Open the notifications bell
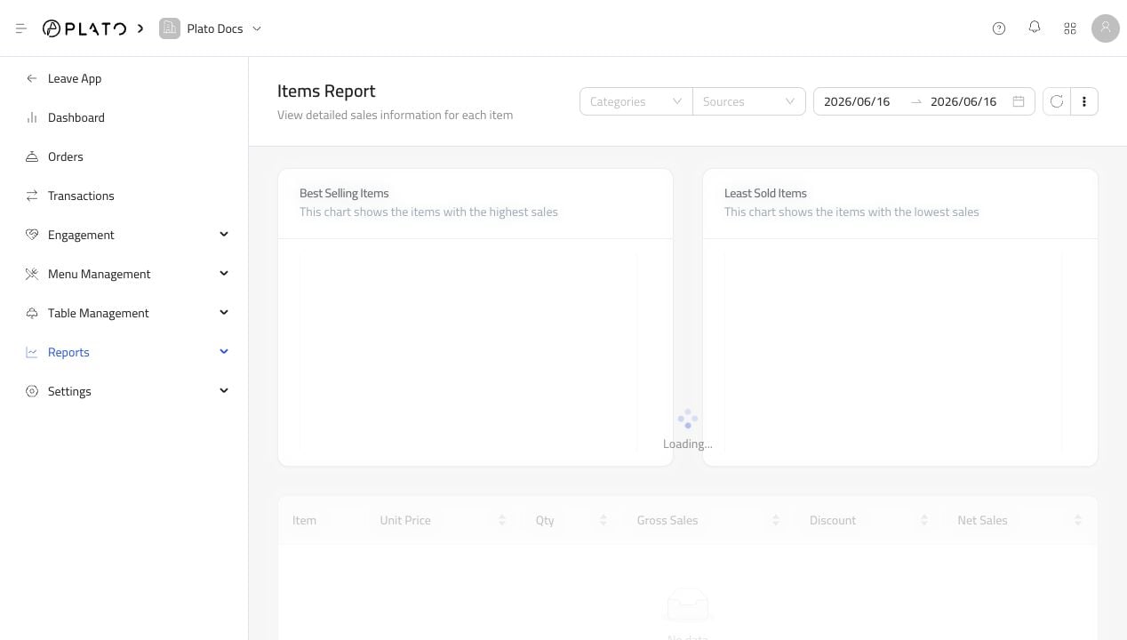This screenshot has height=640, width=1127. coord(1035,28)
